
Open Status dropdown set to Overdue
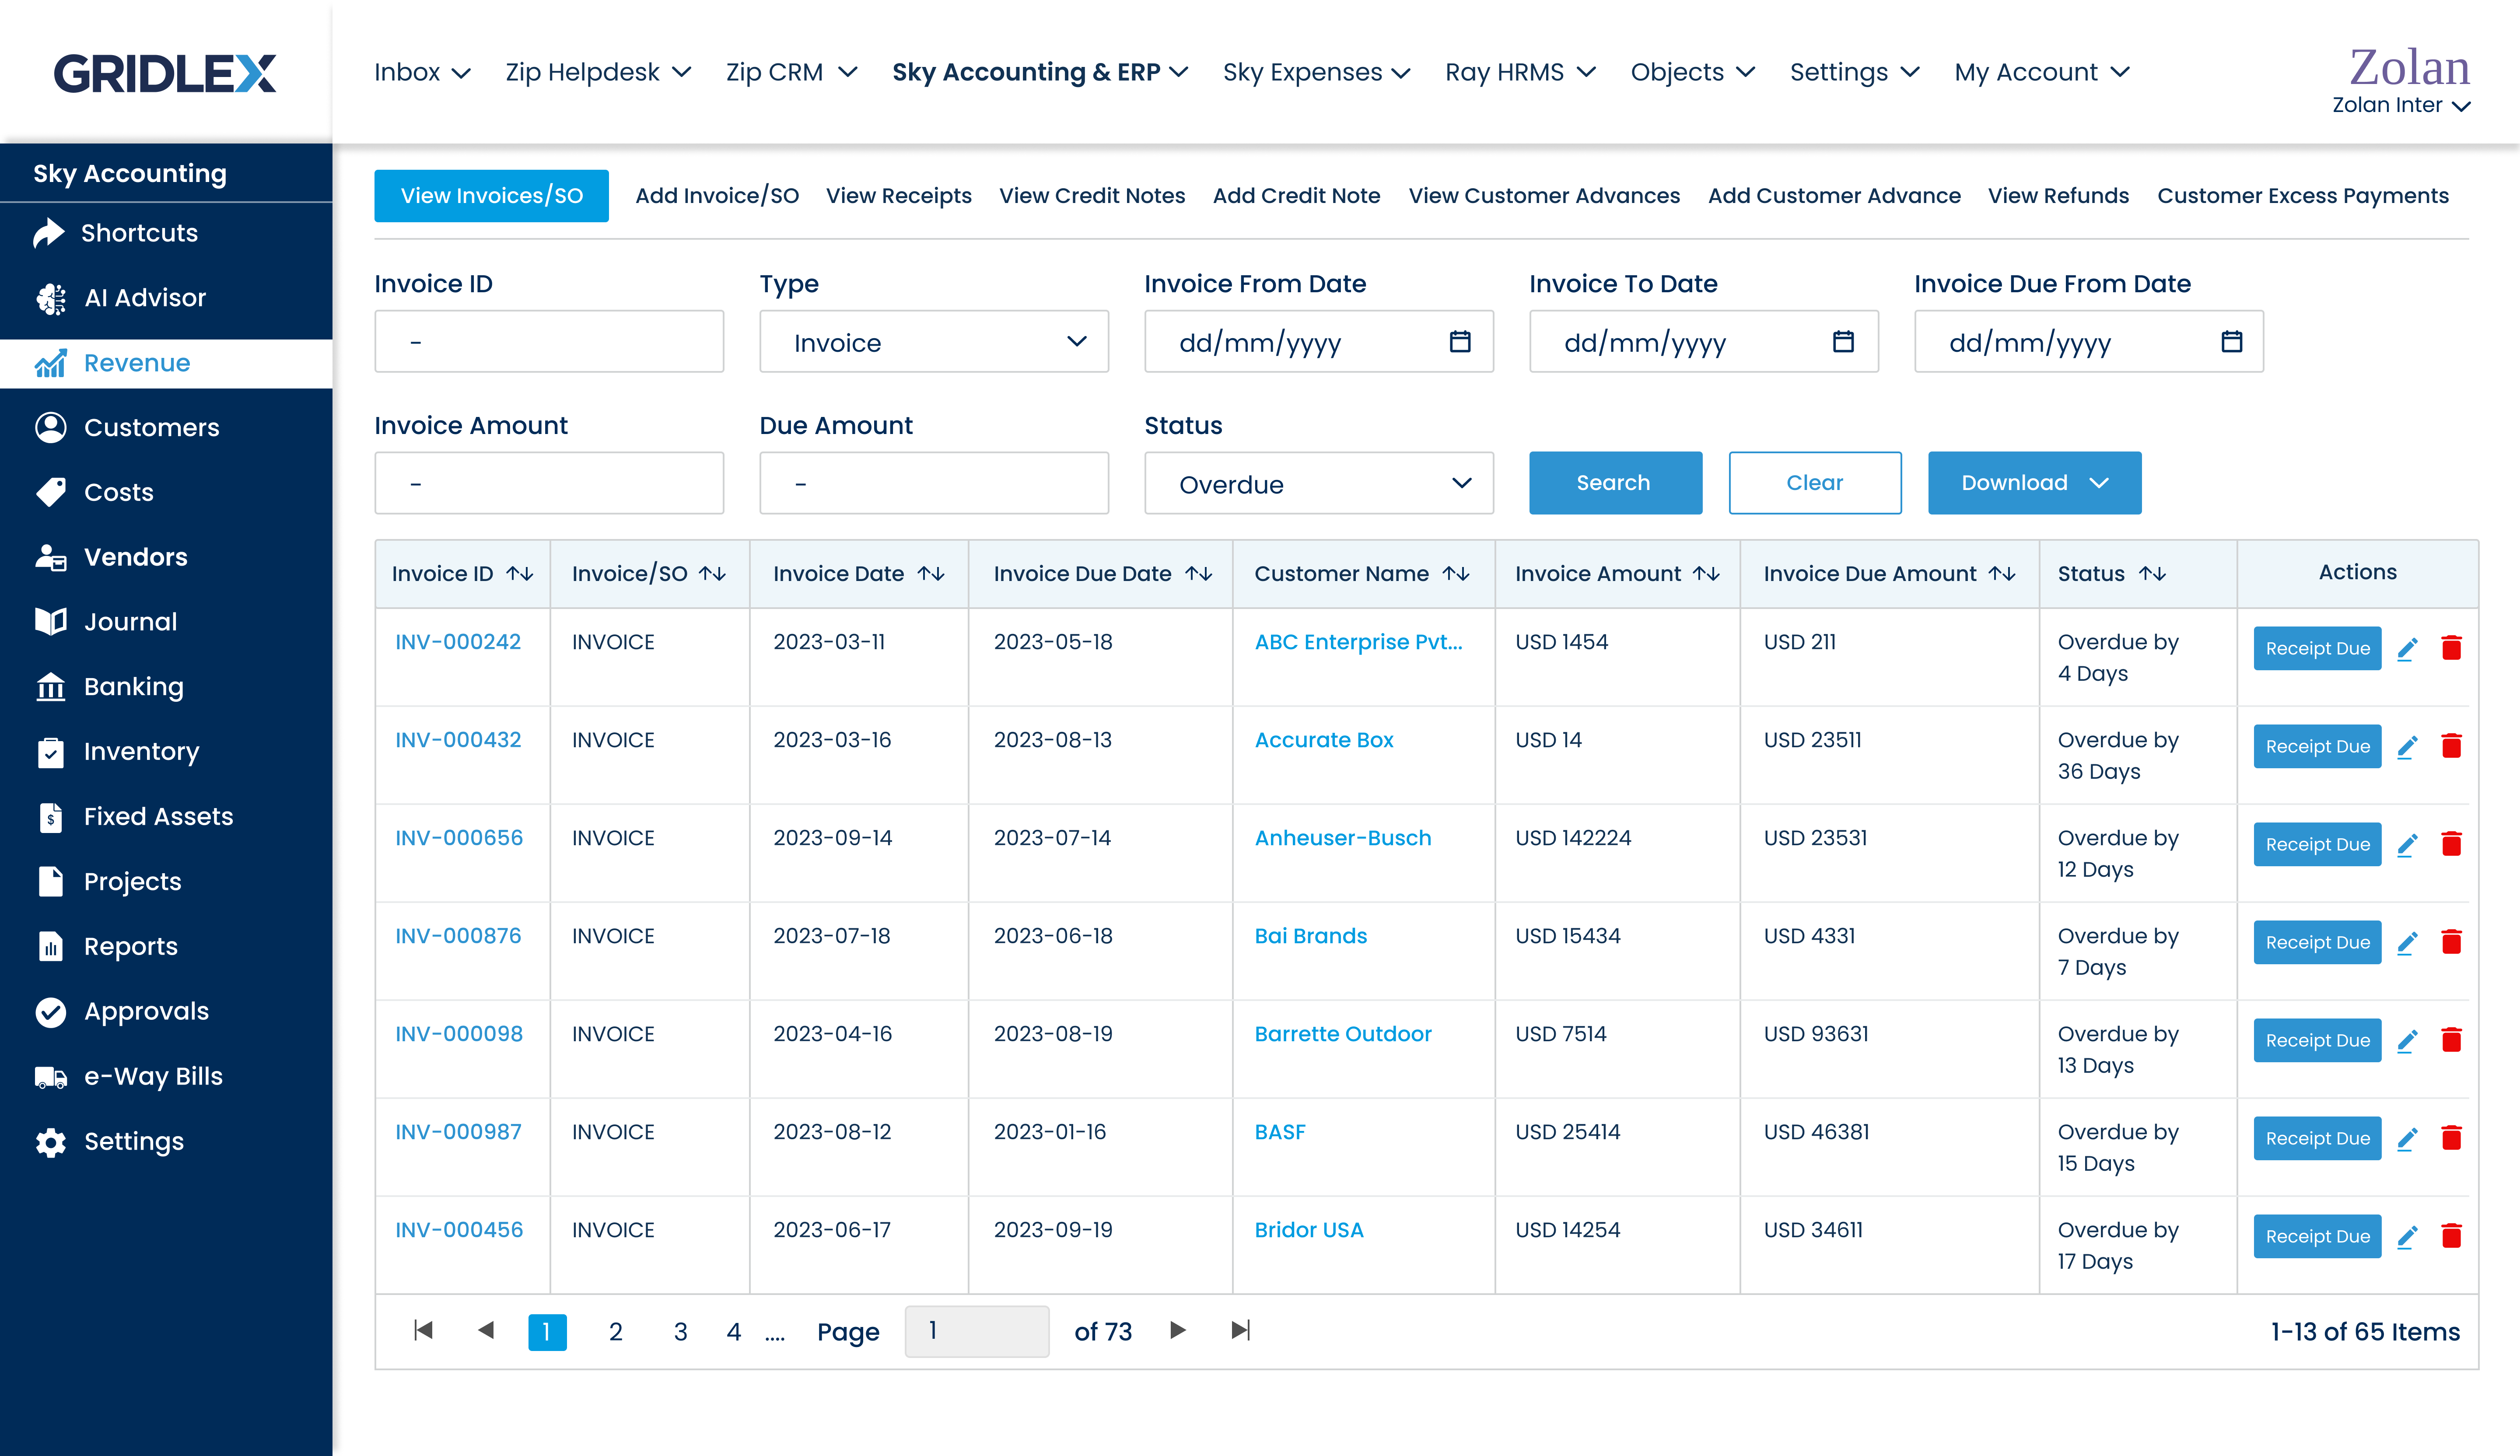point(1318,484)
